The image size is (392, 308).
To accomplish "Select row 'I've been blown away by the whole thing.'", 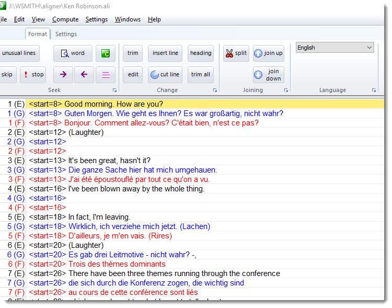I will pos(192,189).
